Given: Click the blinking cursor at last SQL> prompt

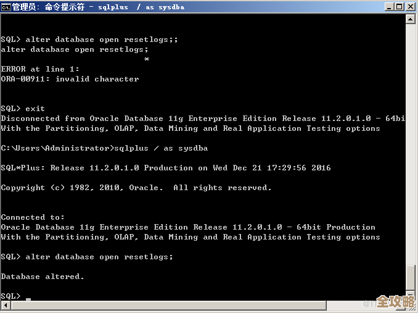Looking at the screenshot, I should pos(28,298).
